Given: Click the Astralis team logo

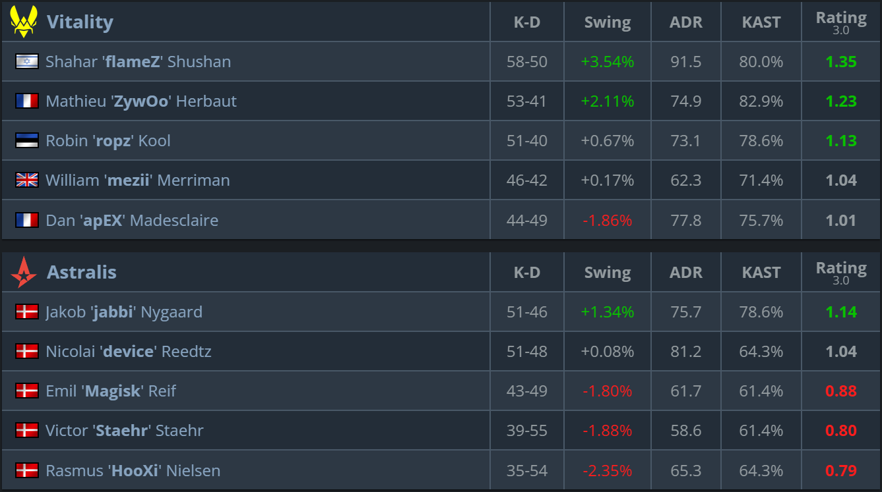Looking at the screenshot, I should click(x=24, y=273).
